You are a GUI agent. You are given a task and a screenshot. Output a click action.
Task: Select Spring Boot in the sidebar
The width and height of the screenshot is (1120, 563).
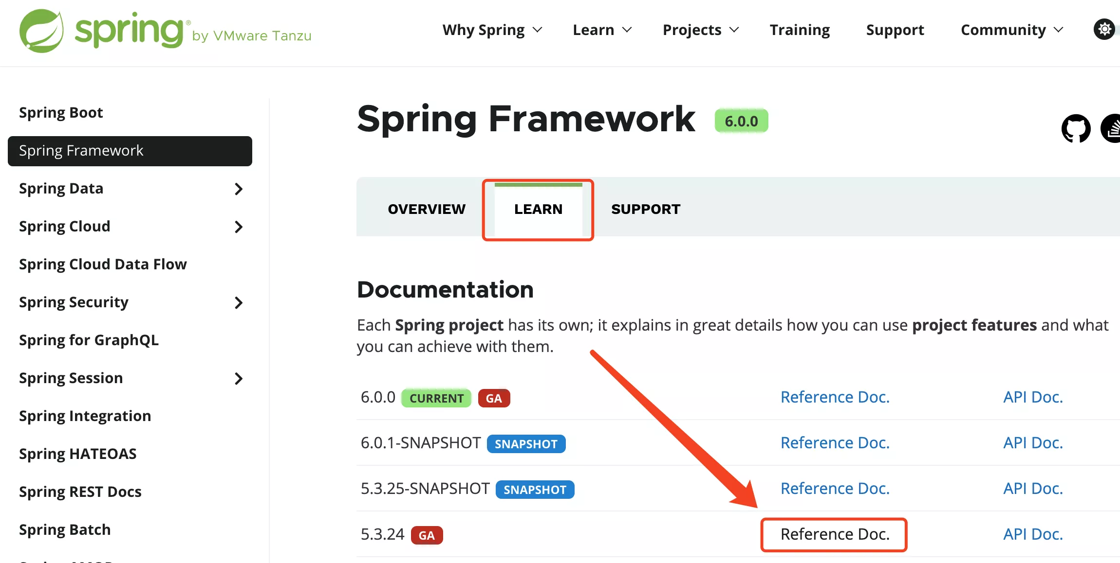(x=61, y=113)
